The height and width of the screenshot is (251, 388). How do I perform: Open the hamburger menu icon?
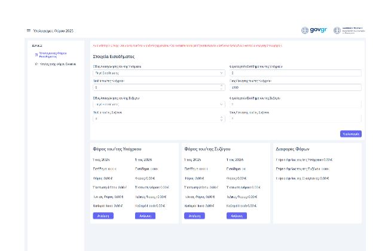(28, 30)
